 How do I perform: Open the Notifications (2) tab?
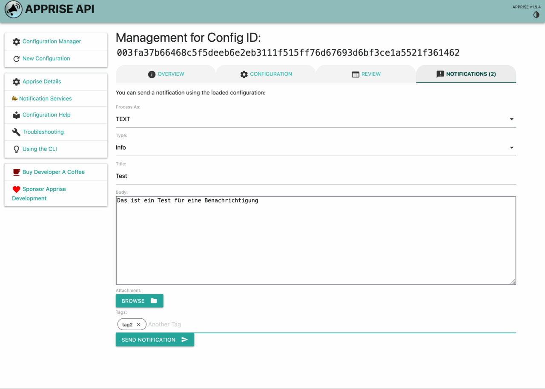[466, 74]
